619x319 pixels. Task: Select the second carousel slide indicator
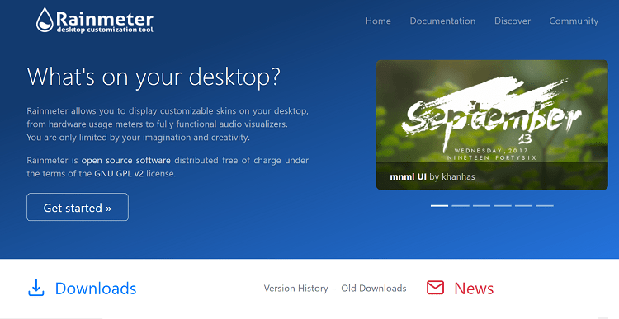pos(461,205)
